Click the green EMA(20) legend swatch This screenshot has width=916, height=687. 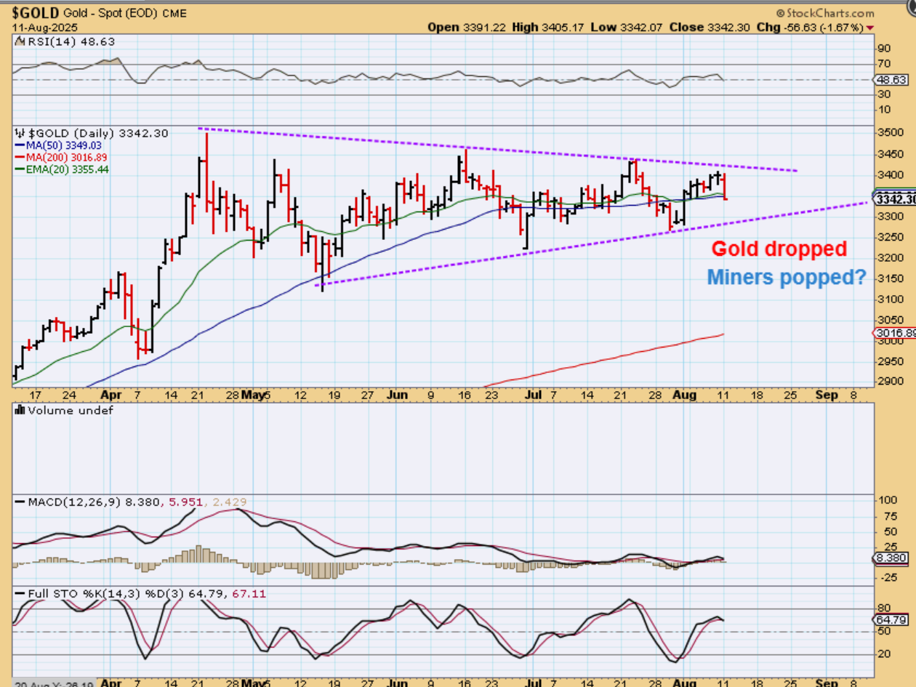coord(20,169)
